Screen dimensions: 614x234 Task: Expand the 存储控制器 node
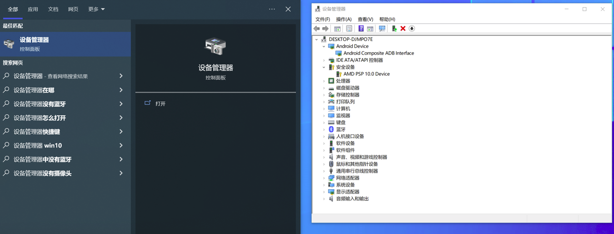tap(324, 95)
